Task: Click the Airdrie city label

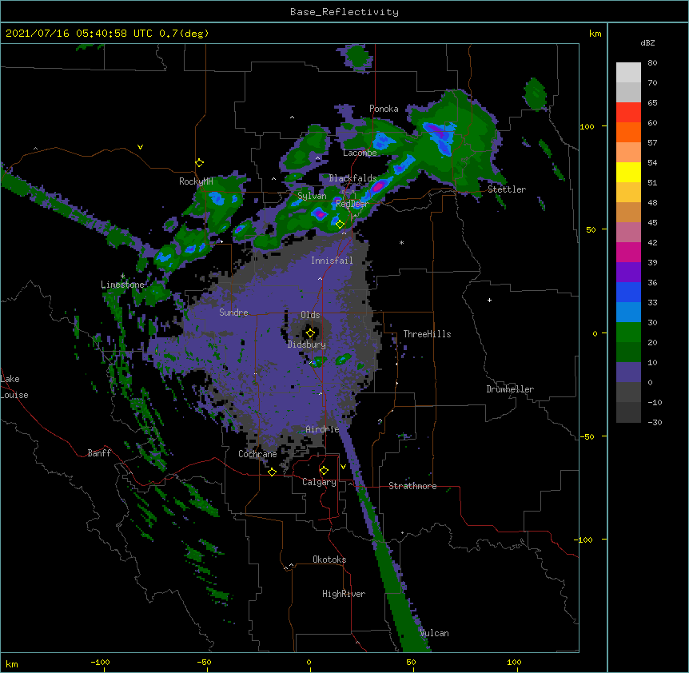Action: tap(322, 429)
